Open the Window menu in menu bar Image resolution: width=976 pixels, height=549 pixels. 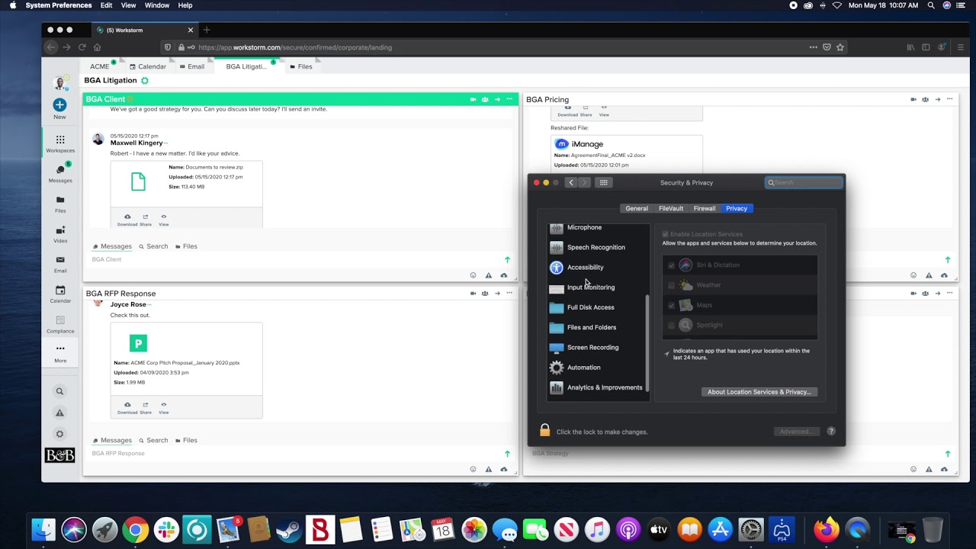pyautogui.click(x=157, y=5)
